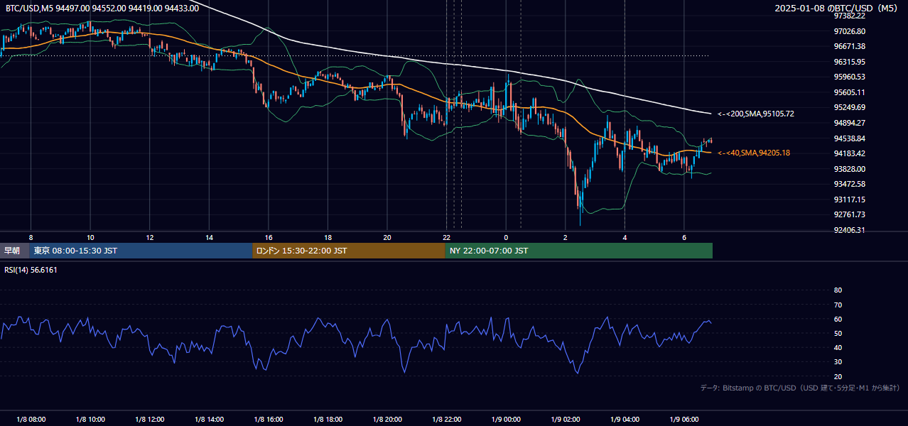The image size is (908, 426).
Task: Click the 2025-01-08 BTC/USD (M5) header
Action: [838, 9]
